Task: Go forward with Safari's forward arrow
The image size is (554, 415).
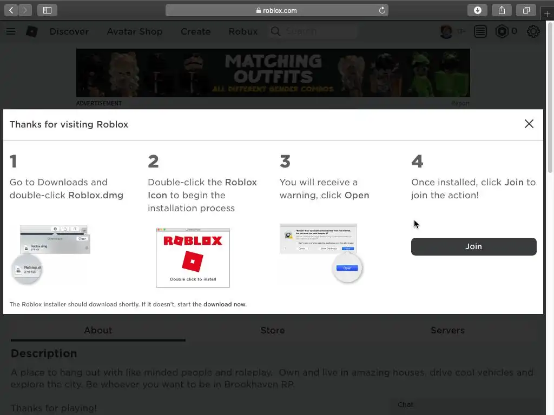Action: point(25,10)
